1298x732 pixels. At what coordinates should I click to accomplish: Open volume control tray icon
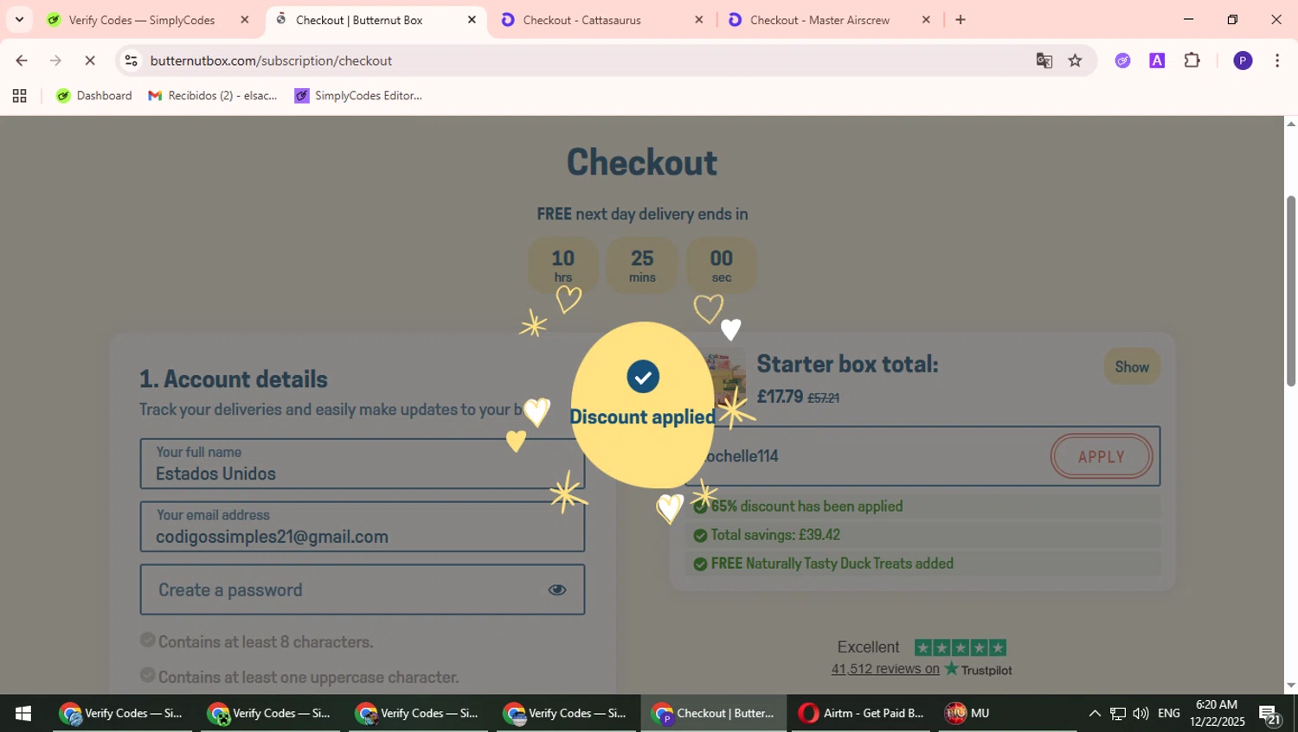[x=1141, y=714]
